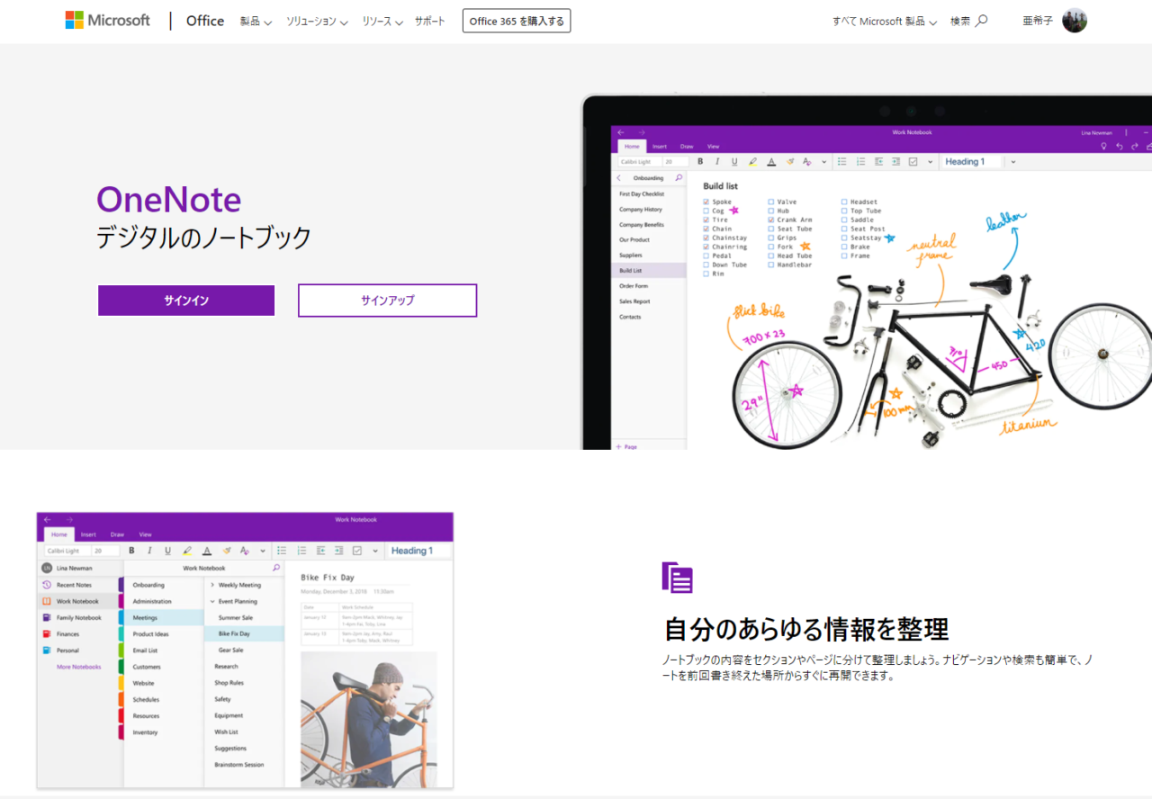
Task: Click the red Finances notebook icon
Action: click(47, 634)
